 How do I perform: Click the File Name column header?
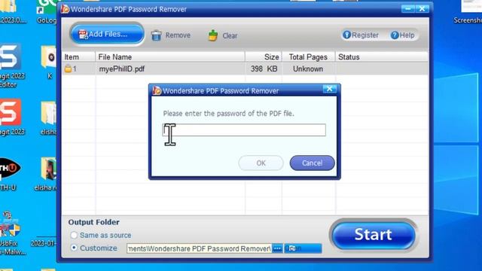[170, 57]
